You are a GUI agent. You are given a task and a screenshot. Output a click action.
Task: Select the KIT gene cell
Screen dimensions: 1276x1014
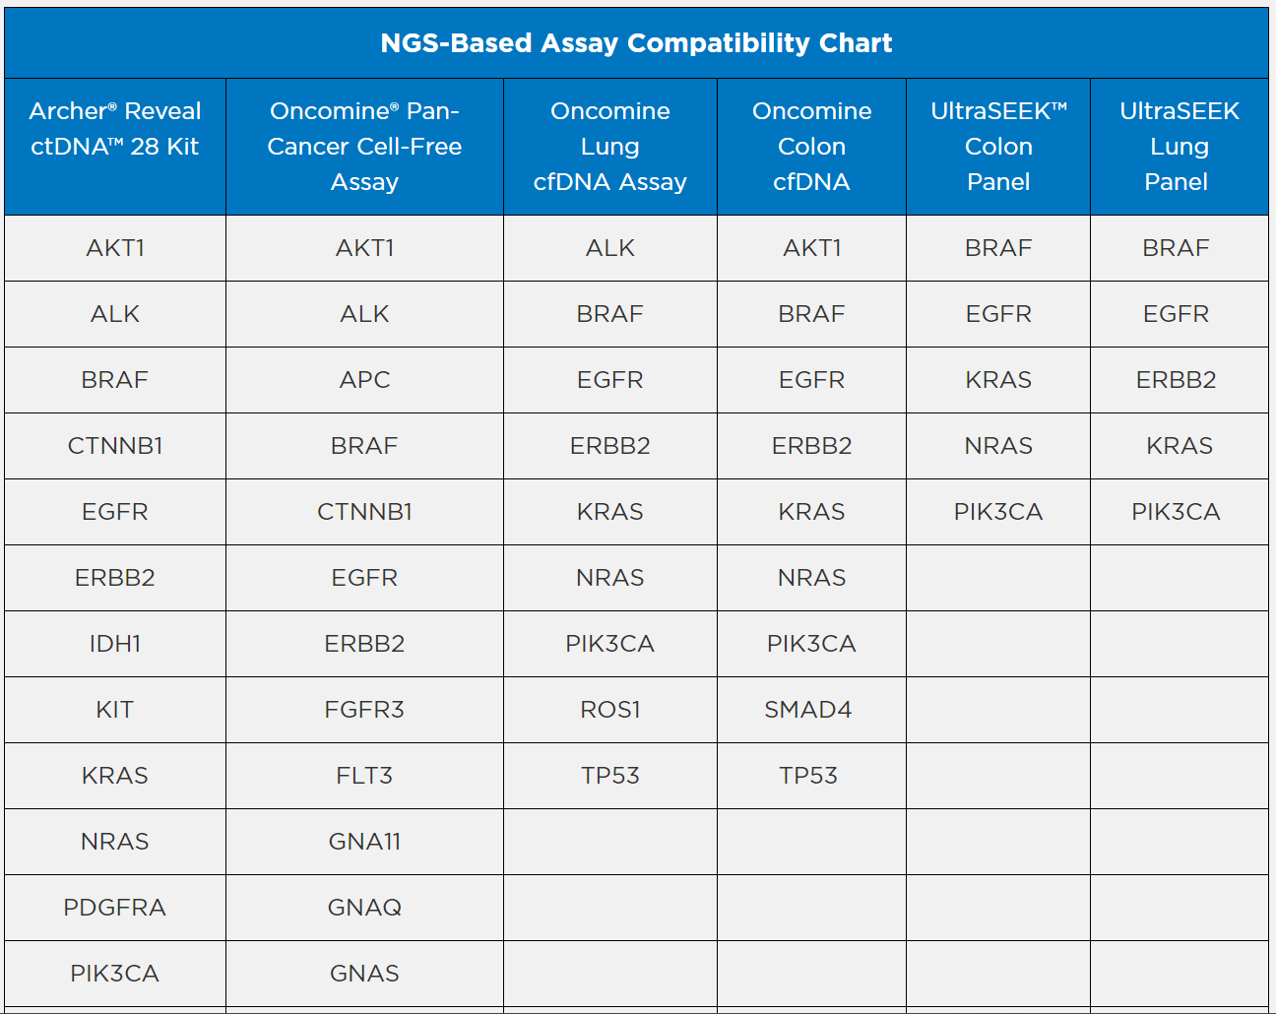point(115,710)
